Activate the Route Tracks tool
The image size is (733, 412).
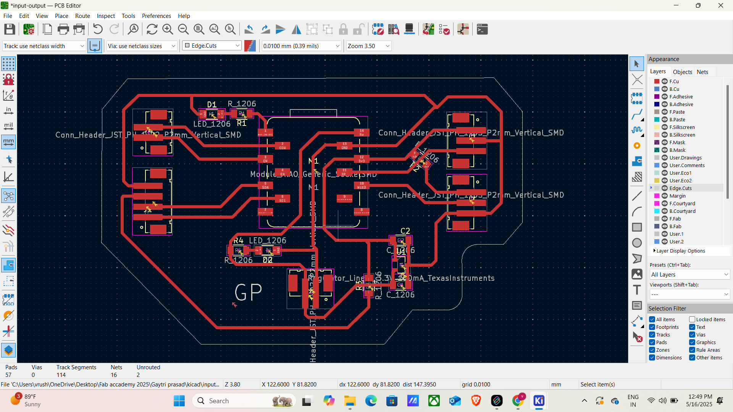pyautogui.click(x=637, y=114)
